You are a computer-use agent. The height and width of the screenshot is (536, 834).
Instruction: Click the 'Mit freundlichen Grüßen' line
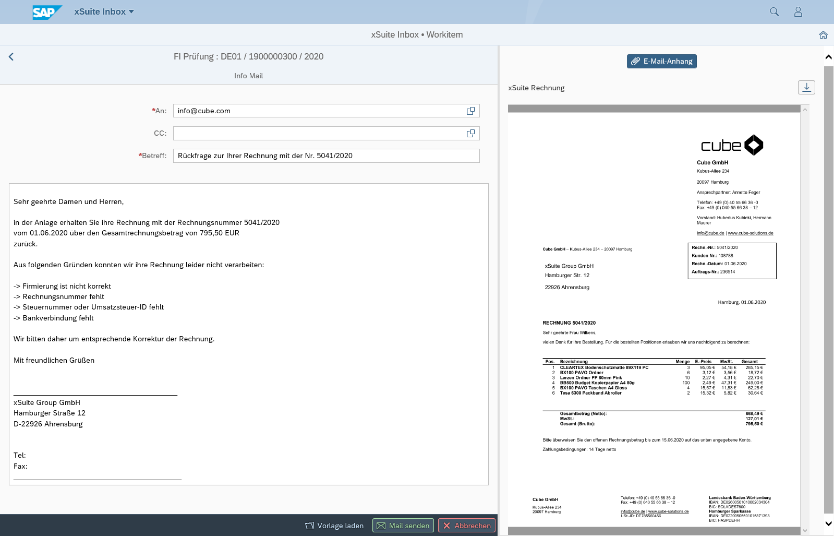click(x=54, y=360)
